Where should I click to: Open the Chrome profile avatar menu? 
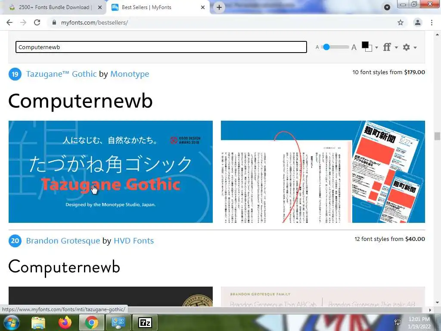[x=418, y=22]
